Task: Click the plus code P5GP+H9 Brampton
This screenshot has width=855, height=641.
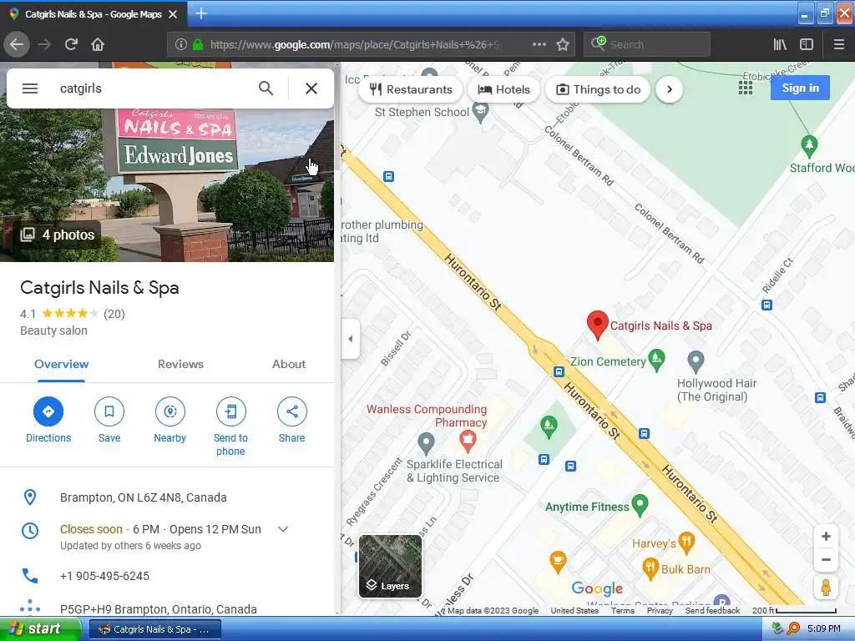Action: pos(158,608)
